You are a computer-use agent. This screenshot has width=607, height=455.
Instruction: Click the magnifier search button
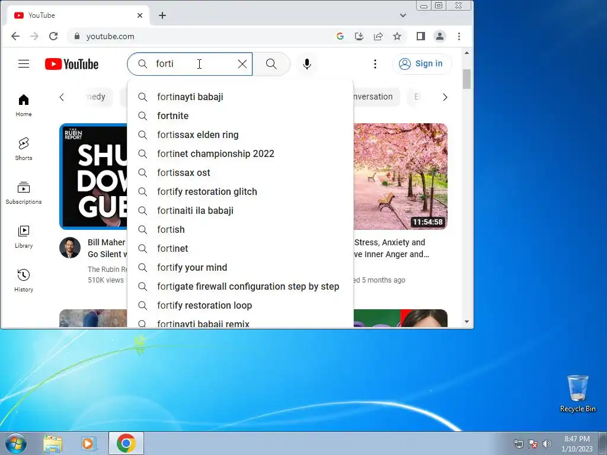(x=271, y=64)
